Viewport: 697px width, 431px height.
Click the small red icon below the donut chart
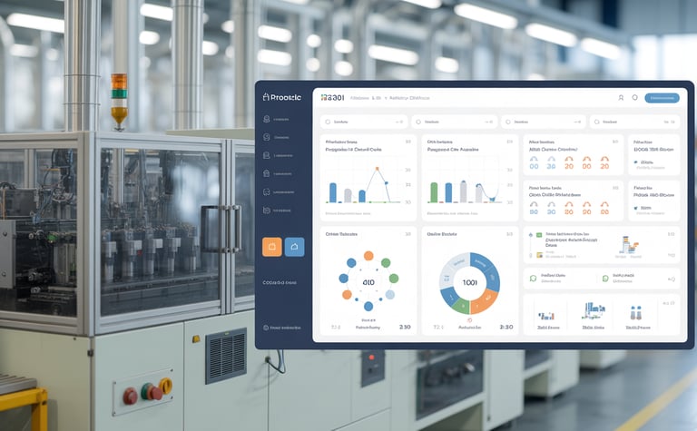[x=470, y=320]
